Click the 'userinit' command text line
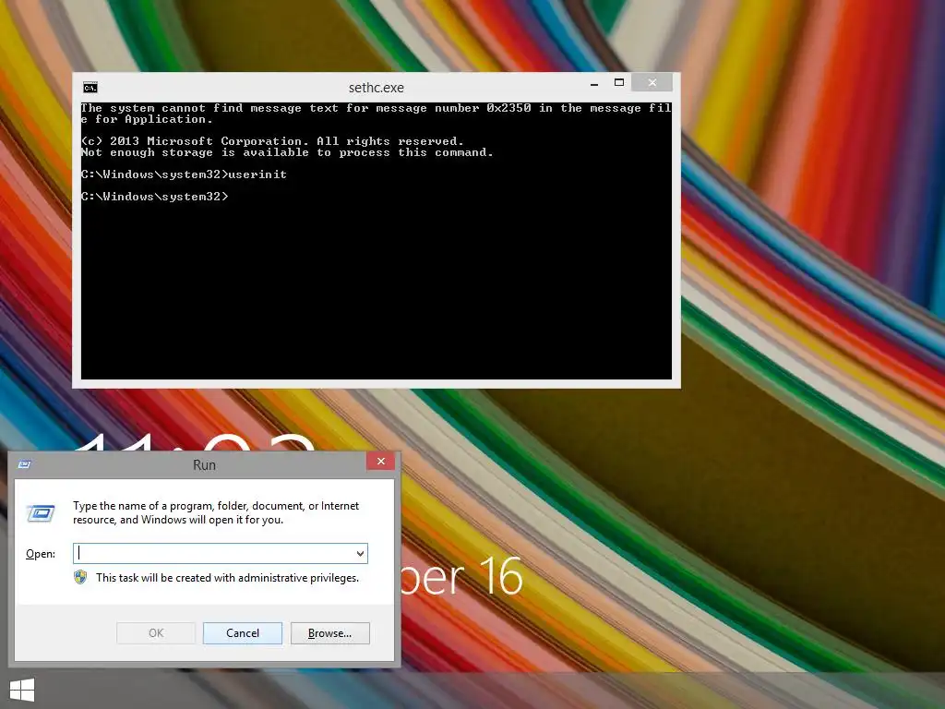The image size is (945, 709). pyautogui.click(x=184, y=174)
